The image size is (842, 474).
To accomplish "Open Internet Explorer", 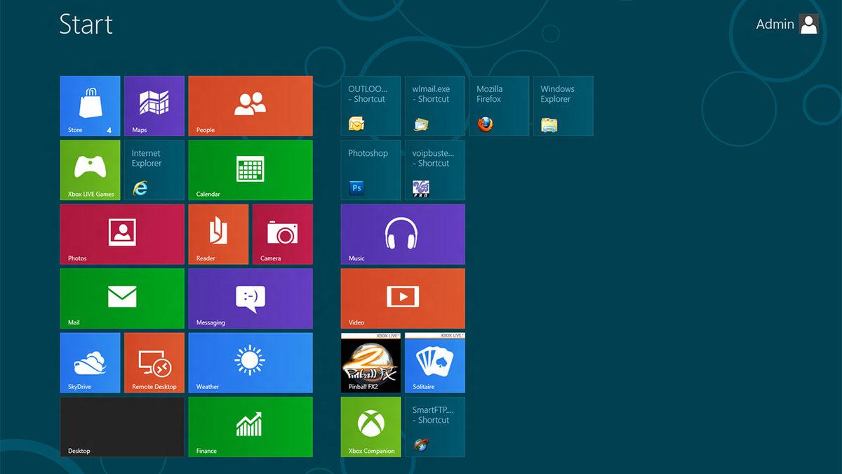I will (x=154, y=170).
